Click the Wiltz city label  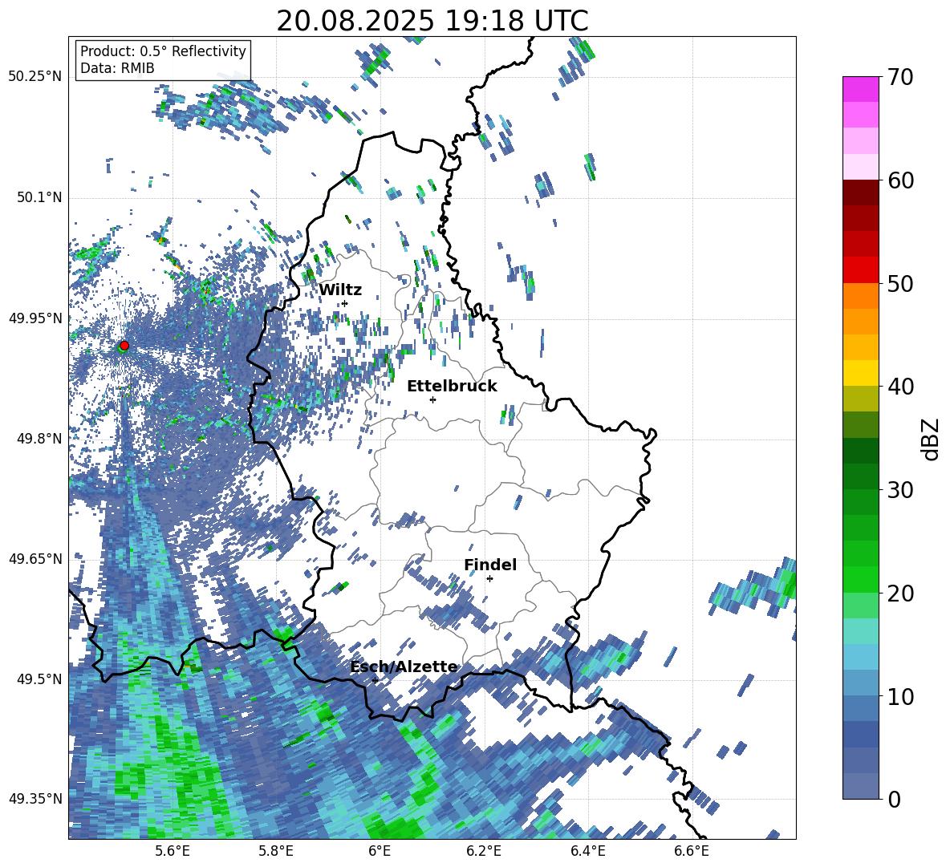[x=340, y=290]
